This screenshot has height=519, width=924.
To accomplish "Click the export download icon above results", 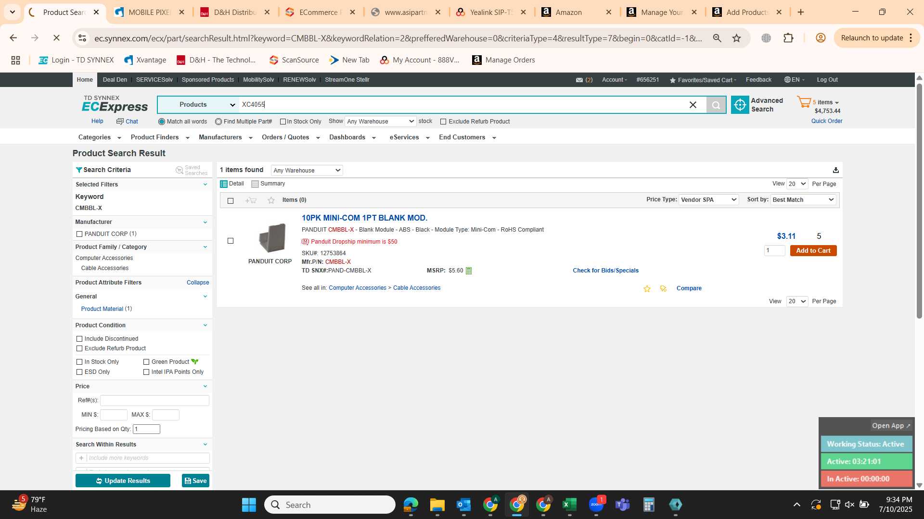I will [x=836, y=170].
